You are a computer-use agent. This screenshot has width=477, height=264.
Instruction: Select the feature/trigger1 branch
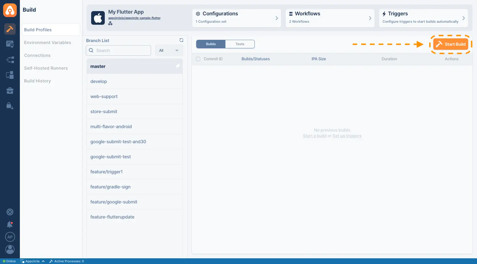[x=135, y=172]
